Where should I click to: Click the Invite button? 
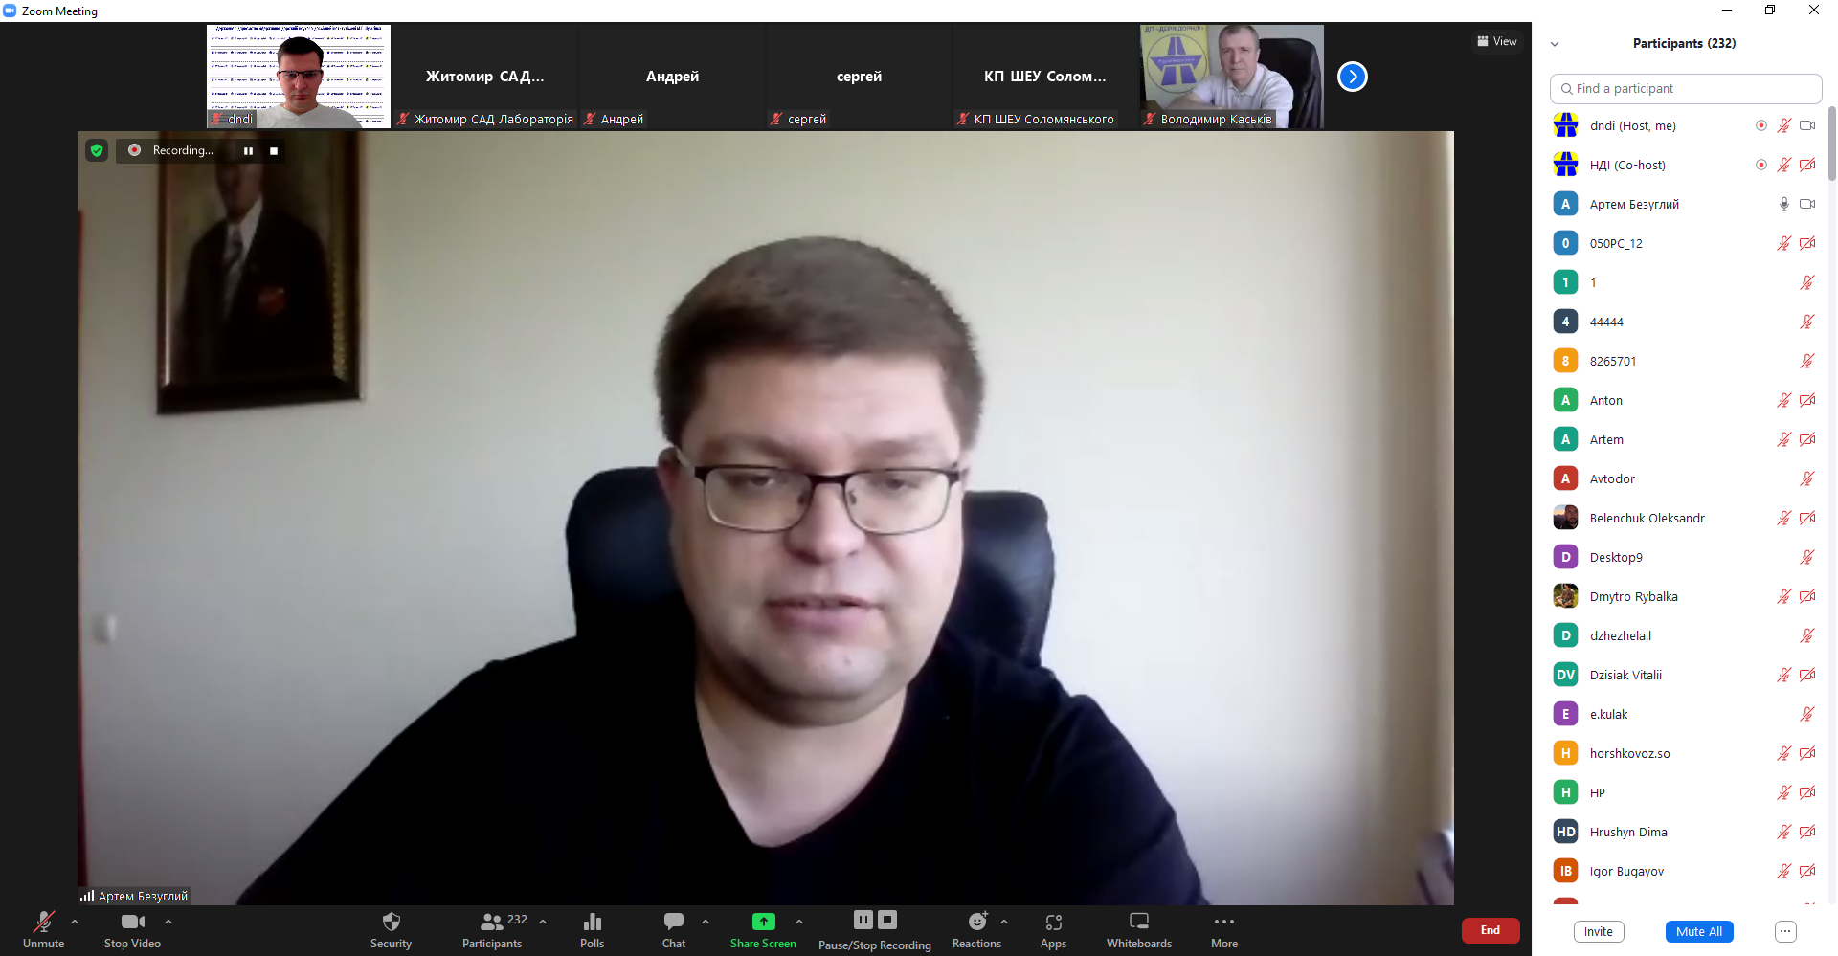[x=1598, y=931]
